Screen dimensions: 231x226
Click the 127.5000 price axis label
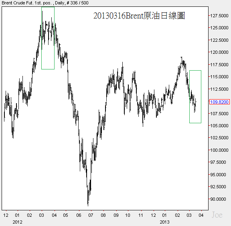point(219,16)
